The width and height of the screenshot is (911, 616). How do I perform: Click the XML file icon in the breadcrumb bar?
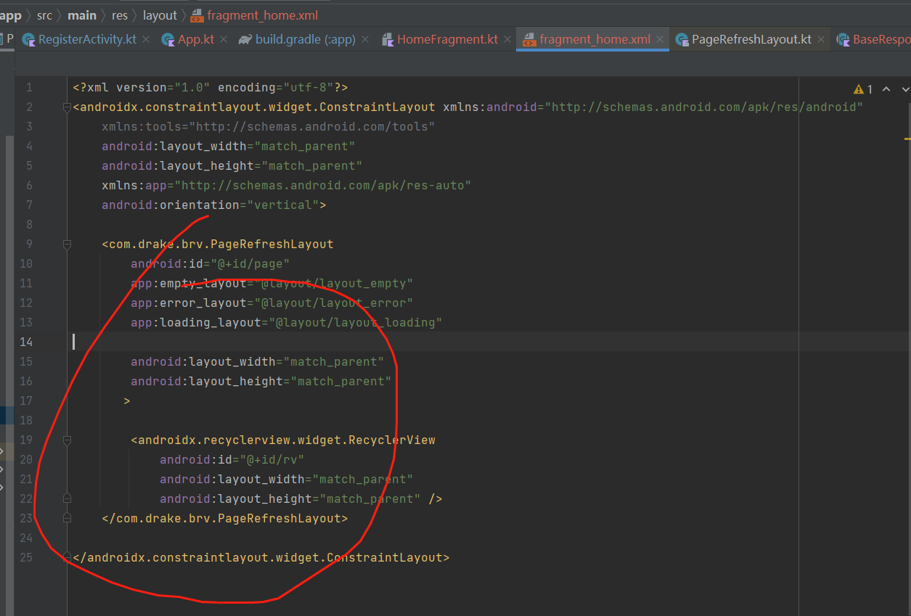(x=195, y=15)
